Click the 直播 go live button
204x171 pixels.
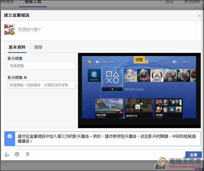(194, 155)
